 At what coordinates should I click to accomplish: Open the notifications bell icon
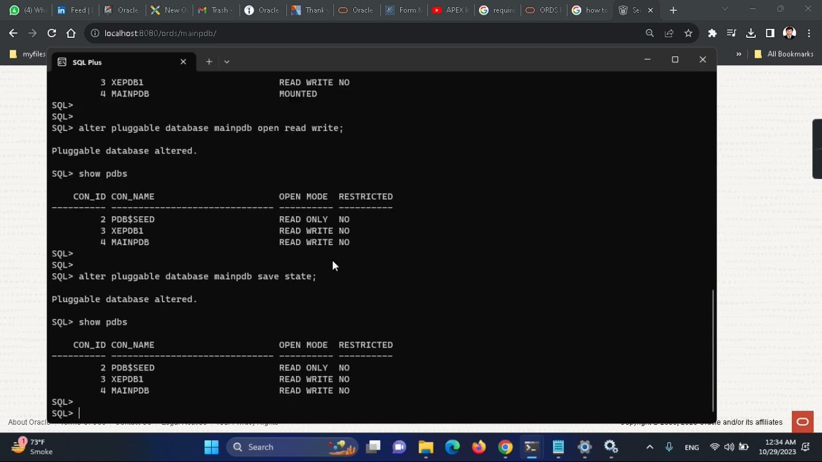pyautogui.click(x=806, y=447)
